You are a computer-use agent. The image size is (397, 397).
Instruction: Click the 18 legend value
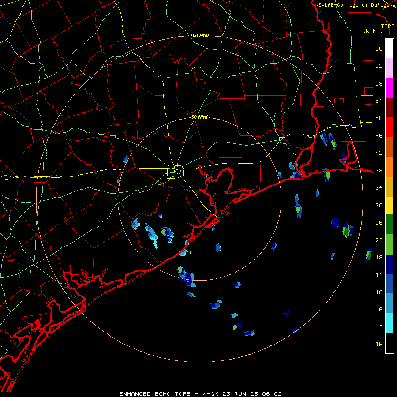coord(379,257)
